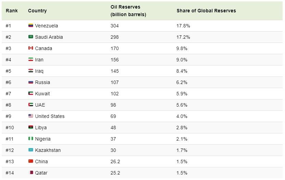Click the Country column header
Viewport: 285px width, 180px height.
[37, 11]
